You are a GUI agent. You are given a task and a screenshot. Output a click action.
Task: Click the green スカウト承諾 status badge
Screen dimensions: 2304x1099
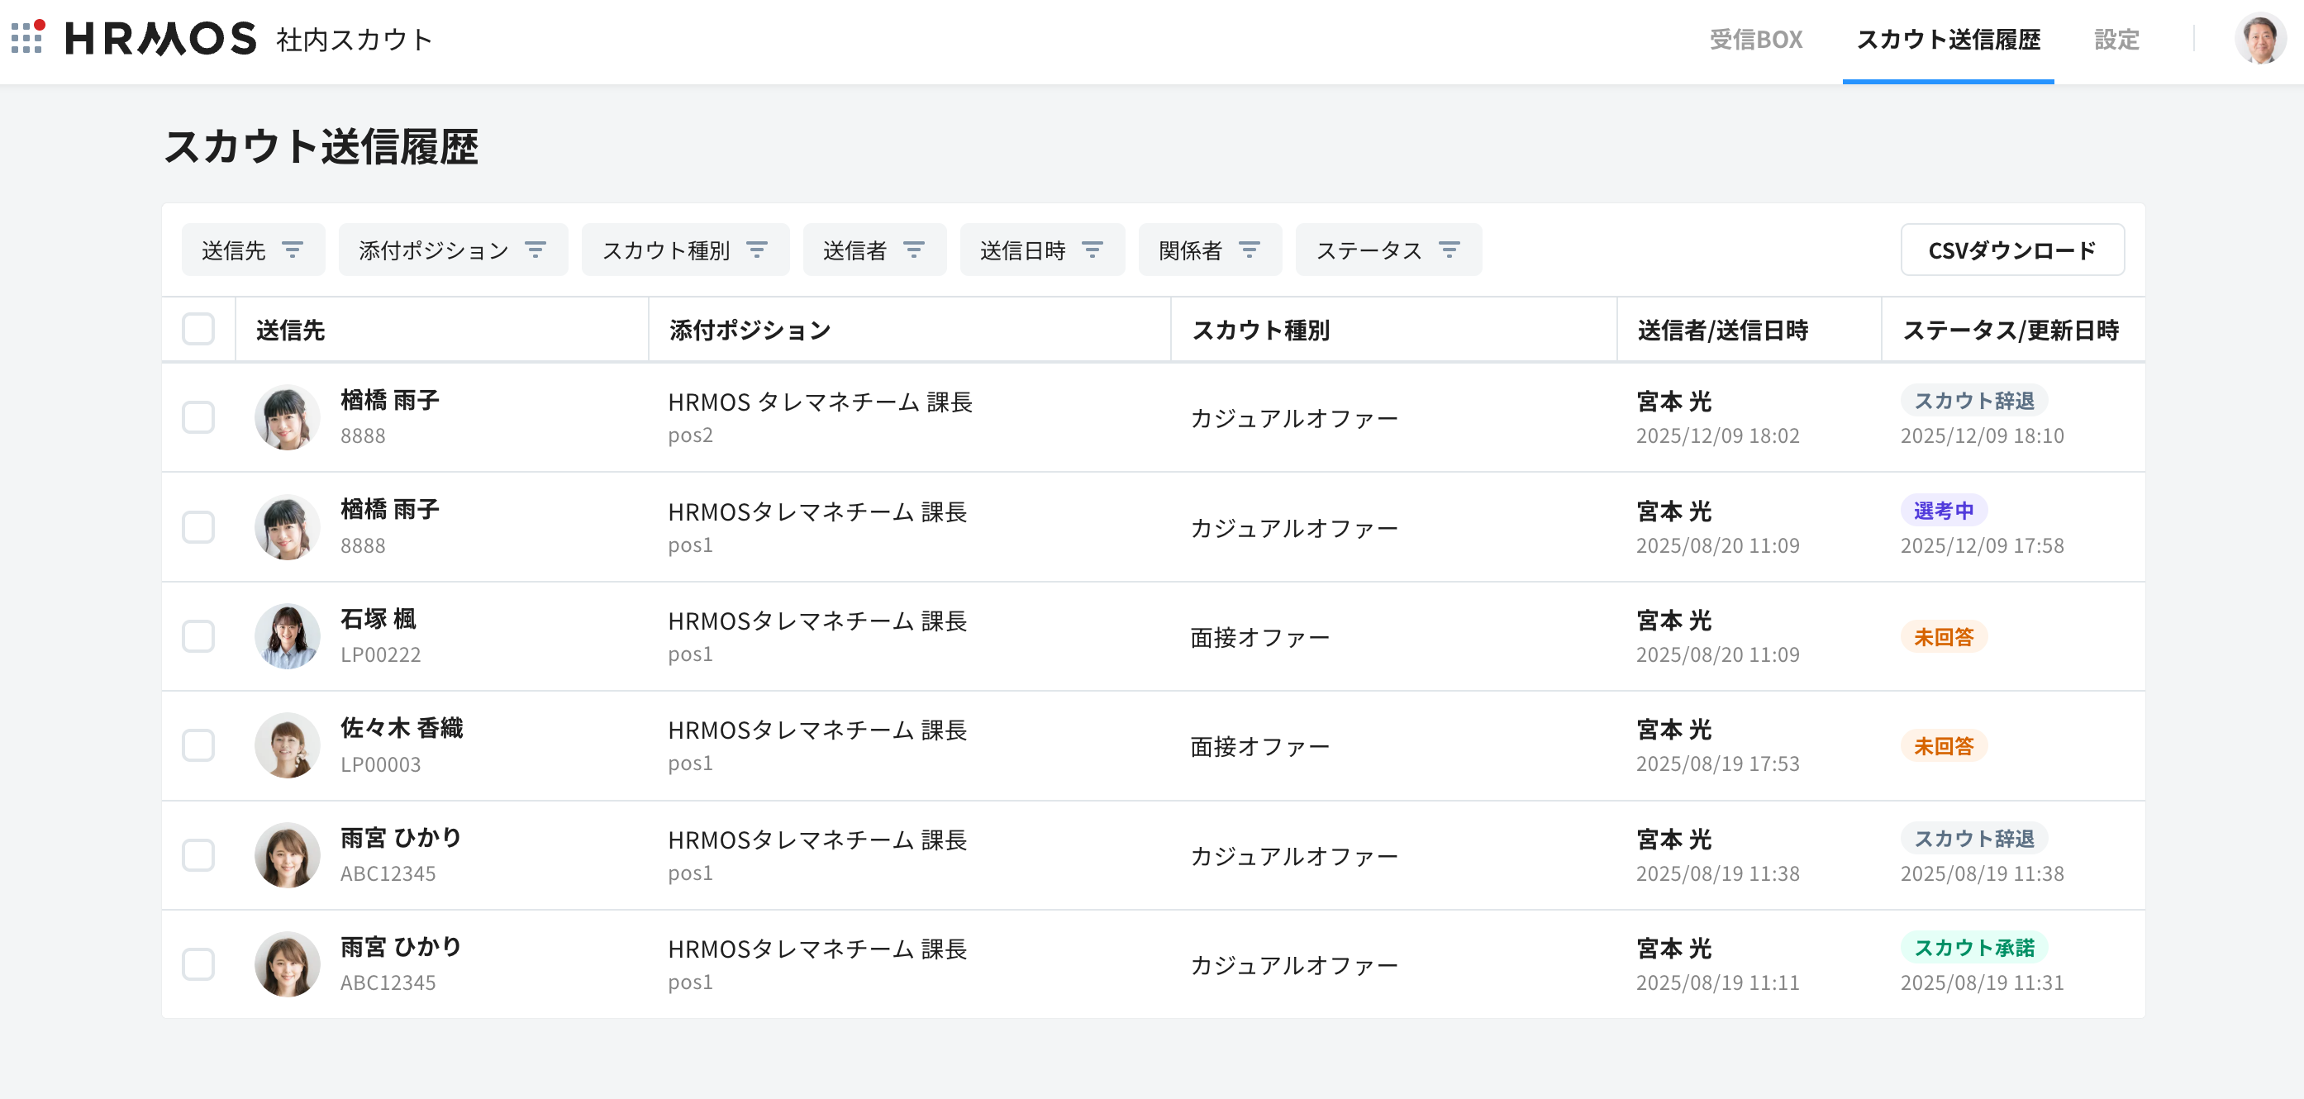(x=1973, y=948)
